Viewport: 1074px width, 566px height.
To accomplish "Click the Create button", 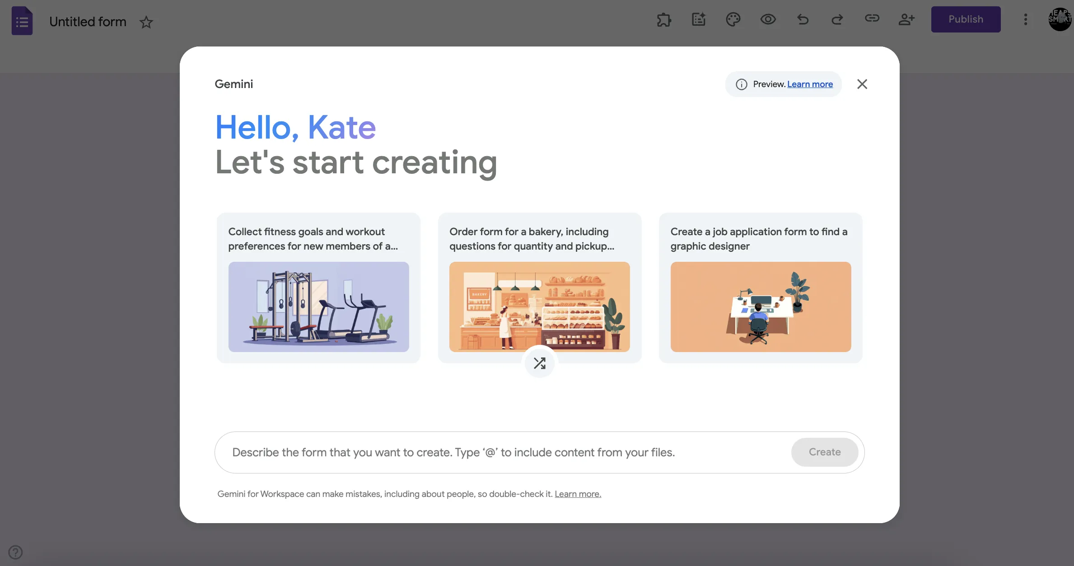I will [x=825, y=452].
